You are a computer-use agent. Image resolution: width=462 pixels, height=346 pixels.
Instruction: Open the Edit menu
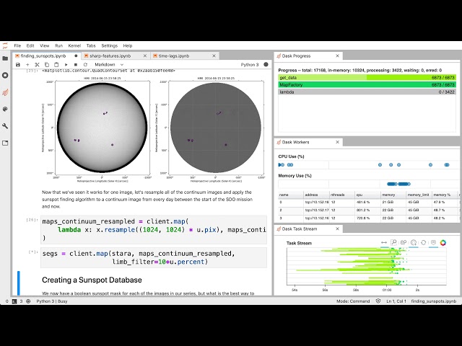tap(30, 45)
